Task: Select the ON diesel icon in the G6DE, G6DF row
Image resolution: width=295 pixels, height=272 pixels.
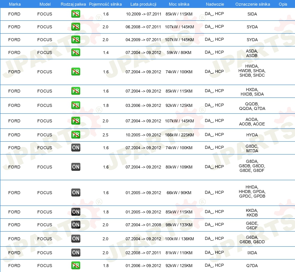Action: 75,224
